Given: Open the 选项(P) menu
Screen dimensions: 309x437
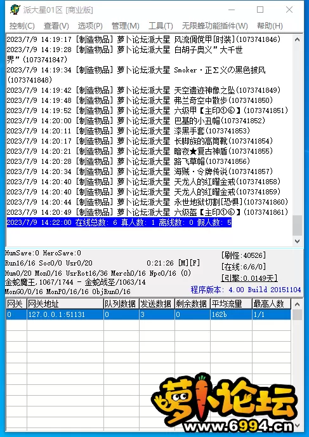Looking at the screenshot, I should pos(90,26).
